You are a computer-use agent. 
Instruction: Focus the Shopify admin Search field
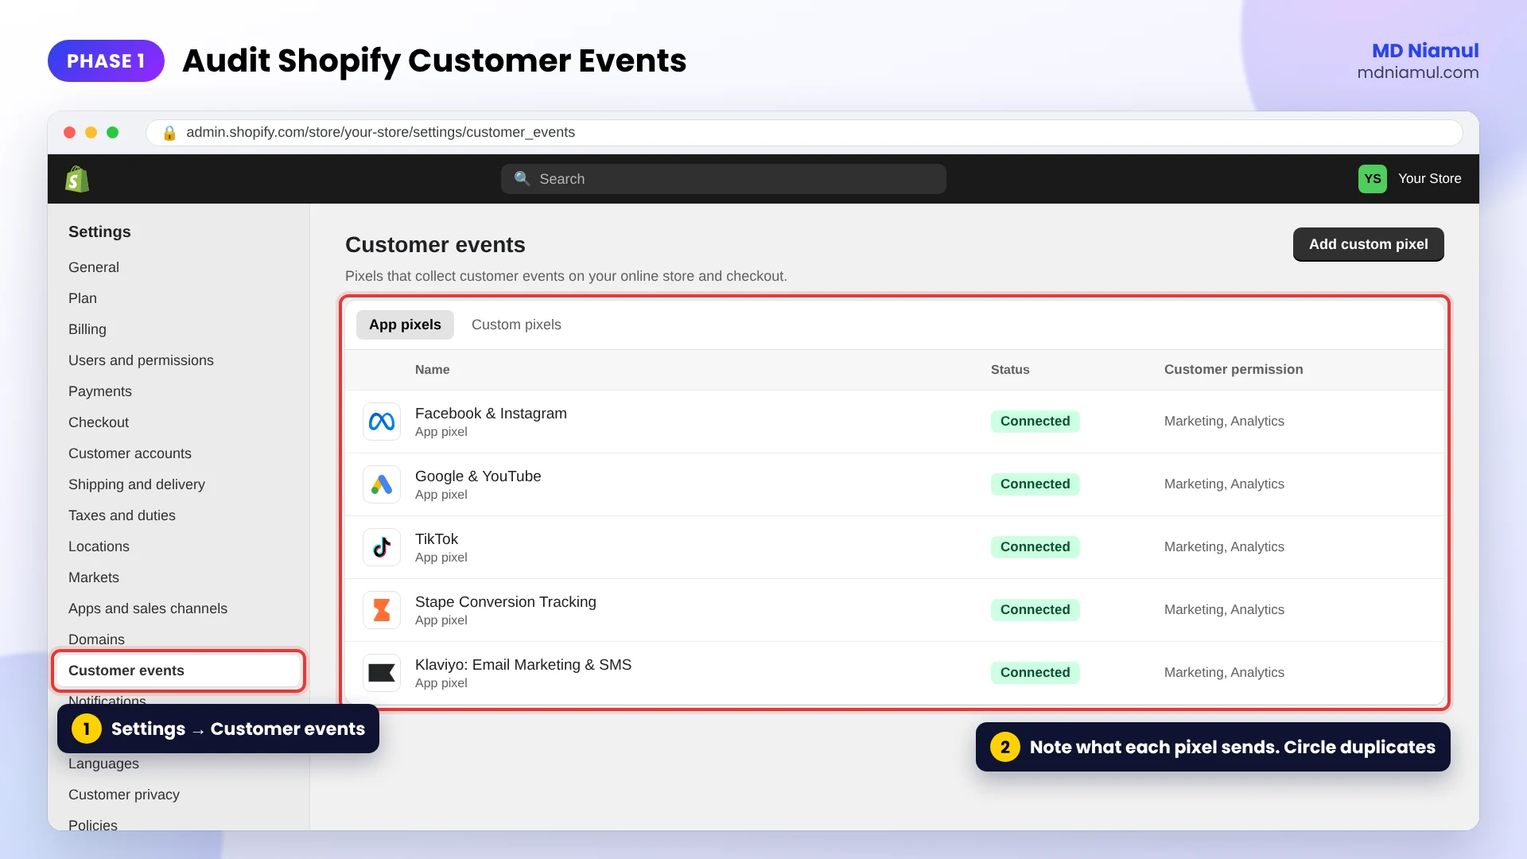tap(723, 179)
